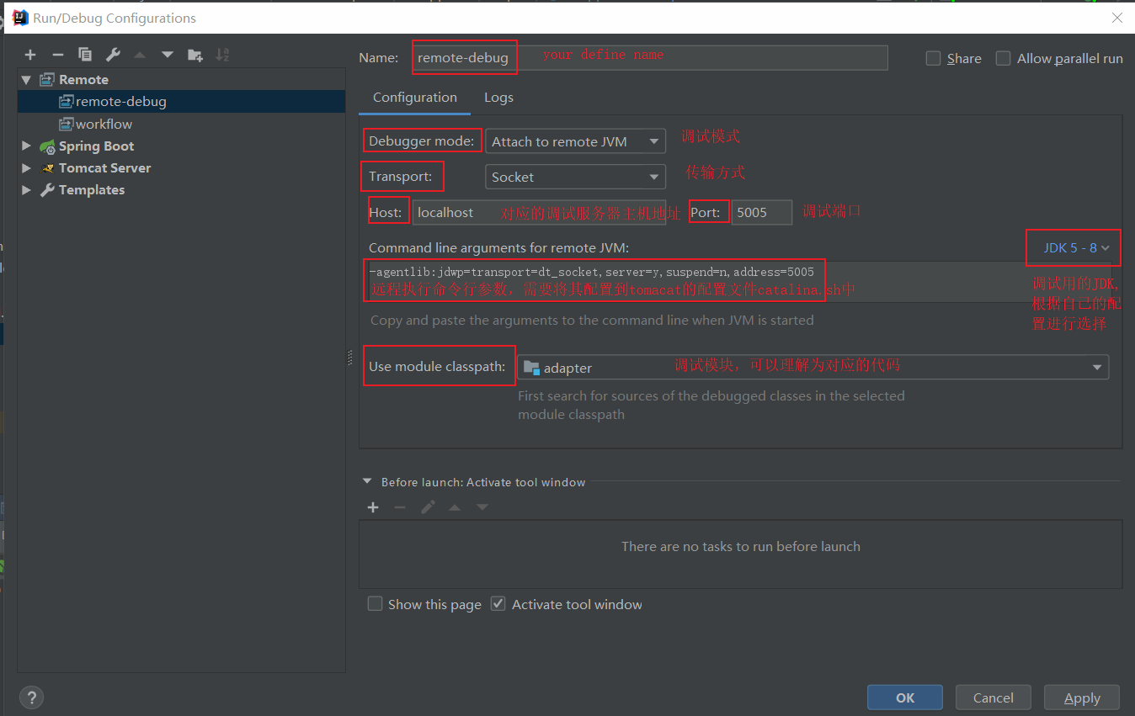Select the remote-debug configuration
Screen dimensions: 1135x716
coord(181,102)
